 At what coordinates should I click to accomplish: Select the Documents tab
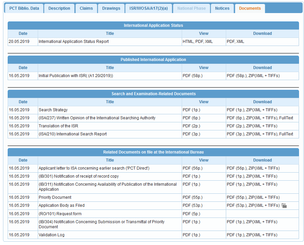(x=250, y=8)
